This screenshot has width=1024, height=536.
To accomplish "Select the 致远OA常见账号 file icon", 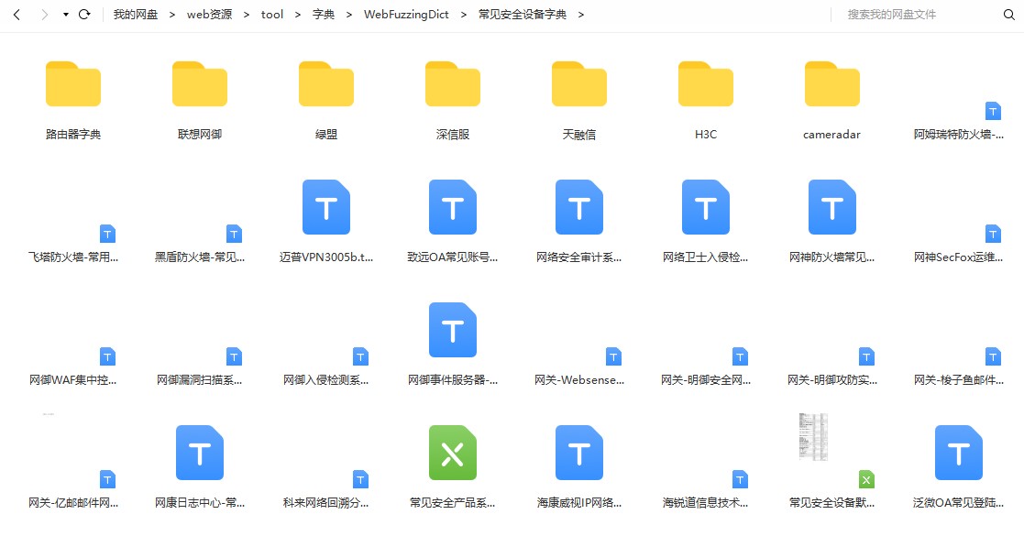I will (x=453, y=207).
